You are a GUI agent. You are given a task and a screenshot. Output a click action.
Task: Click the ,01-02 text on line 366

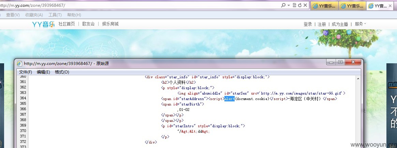tap(183, 110)
